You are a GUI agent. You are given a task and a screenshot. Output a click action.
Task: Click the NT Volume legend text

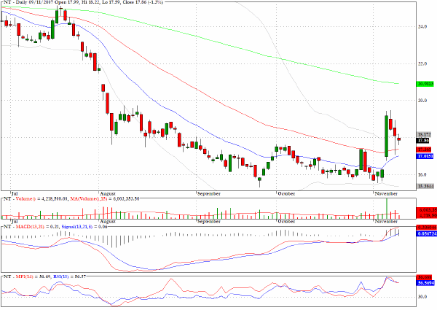coord(35,198)
